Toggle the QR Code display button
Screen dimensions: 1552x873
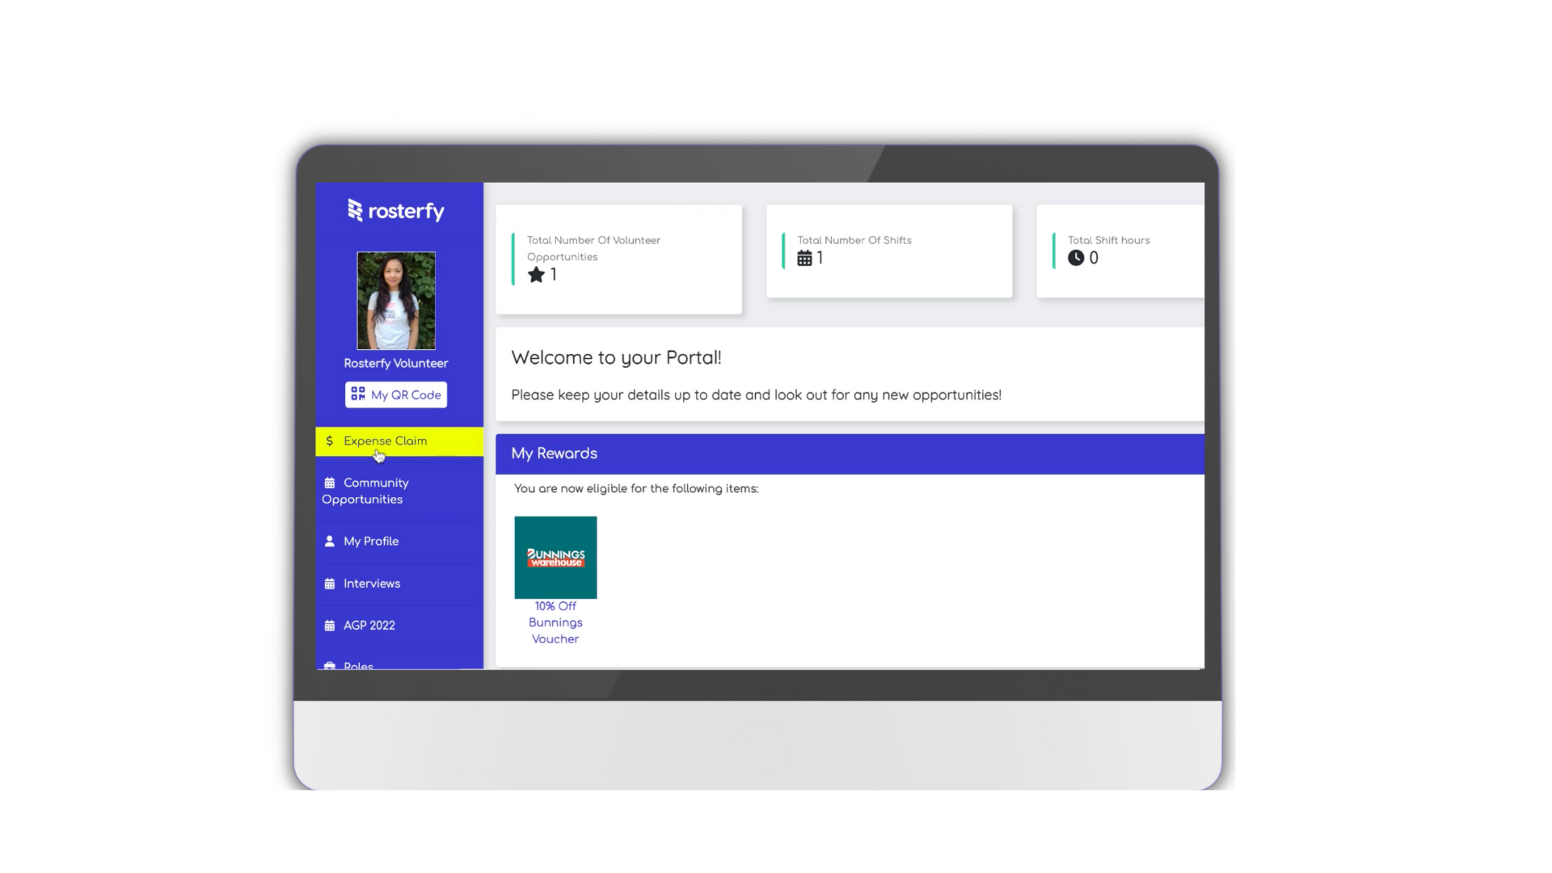point(395,394)
